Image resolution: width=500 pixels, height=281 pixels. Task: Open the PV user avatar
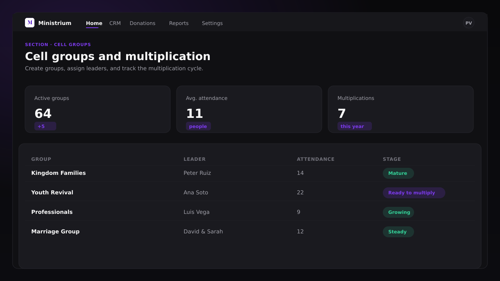tap(469, 23)
